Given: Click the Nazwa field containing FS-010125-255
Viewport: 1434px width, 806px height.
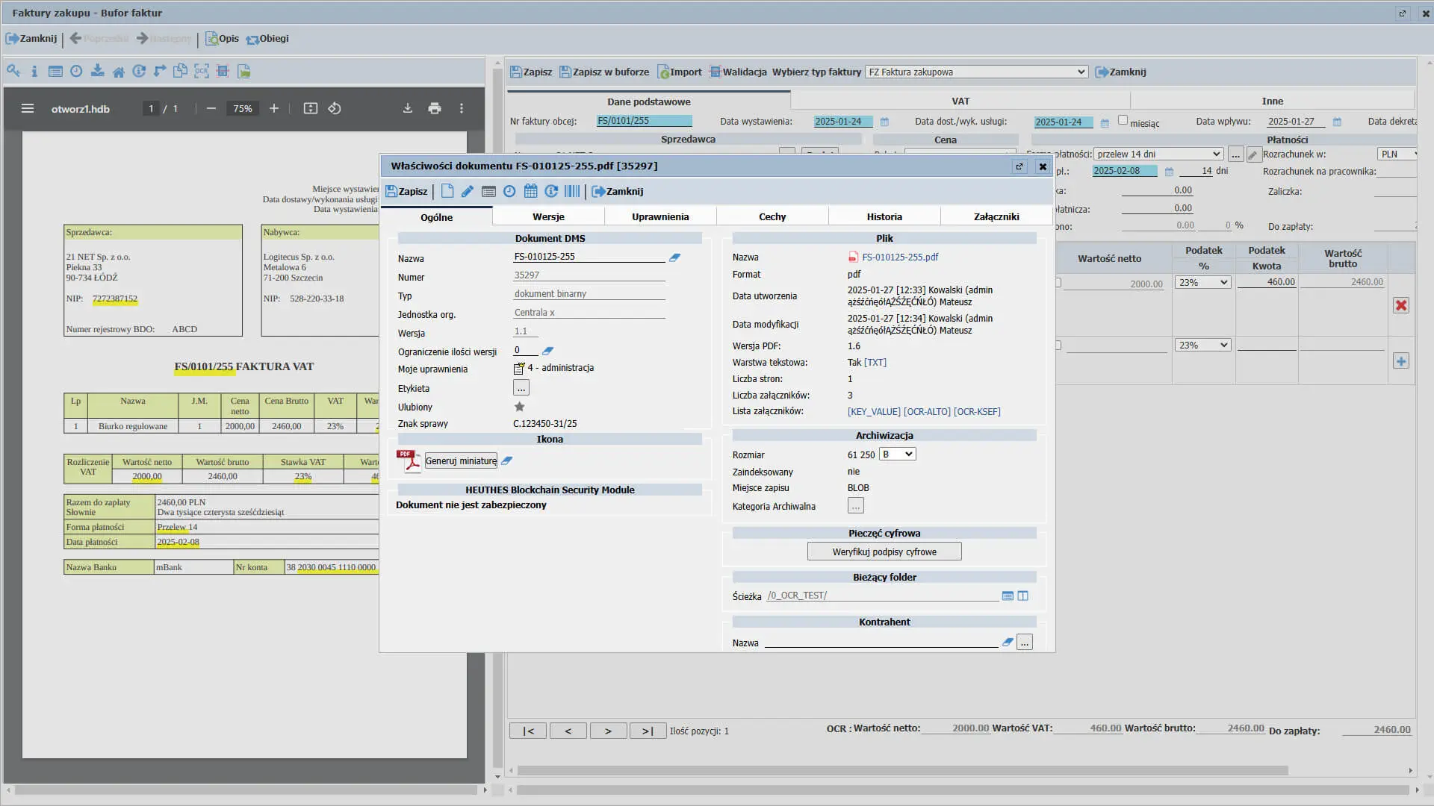Looking at the screenshot, I should coord(589,257).
